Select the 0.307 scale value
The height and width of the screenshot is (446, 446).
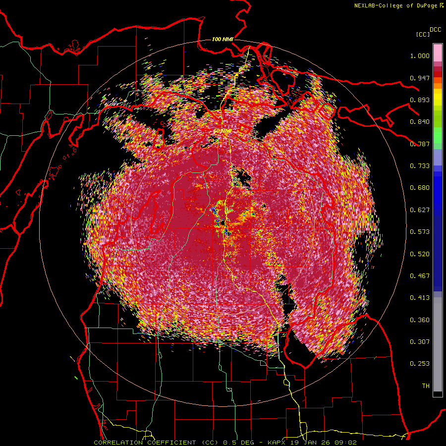pyautogui.click(x=420, y=342)
